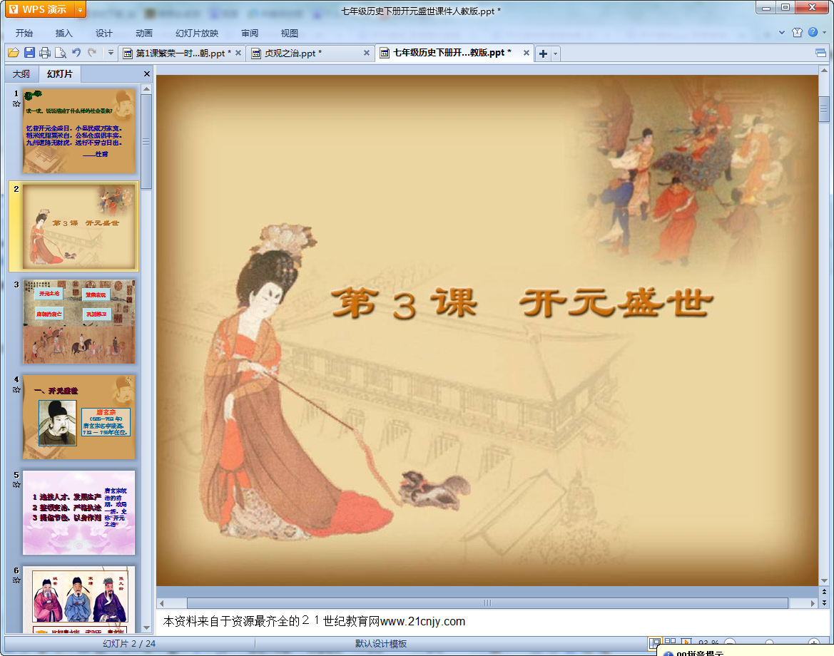The image size is (834, 656).
Task: Click horizontal scrollbar left arrow
Action: tap(162, 603)
